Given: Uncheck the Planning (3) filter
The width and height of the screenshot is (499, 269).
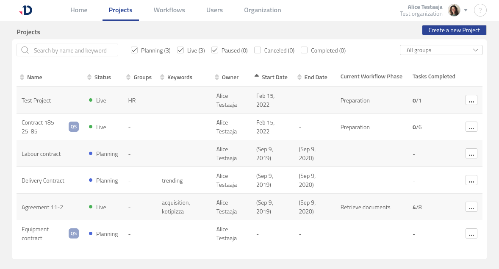Looking at the screenshot, I should 134,50.
